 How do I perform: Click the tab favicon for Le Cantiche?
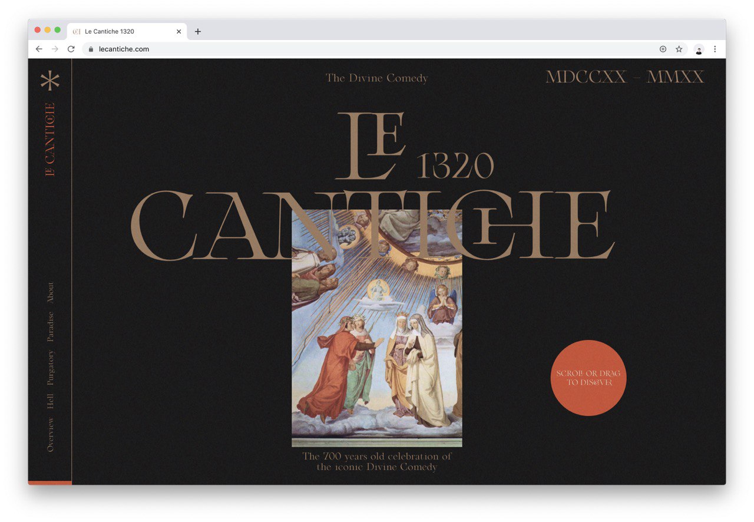(77, 31)
